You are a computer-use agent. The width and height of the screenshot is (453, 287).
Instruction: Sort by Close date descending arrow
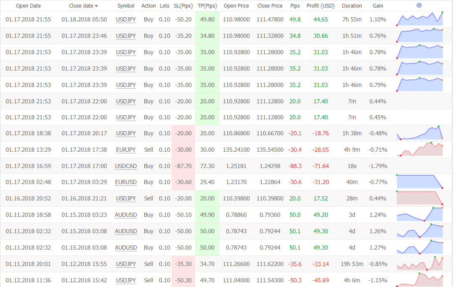96,6
